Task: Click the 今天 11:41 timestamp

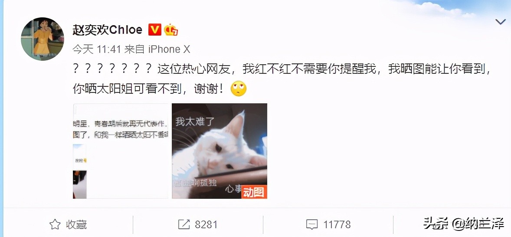Action: [97, 49]
